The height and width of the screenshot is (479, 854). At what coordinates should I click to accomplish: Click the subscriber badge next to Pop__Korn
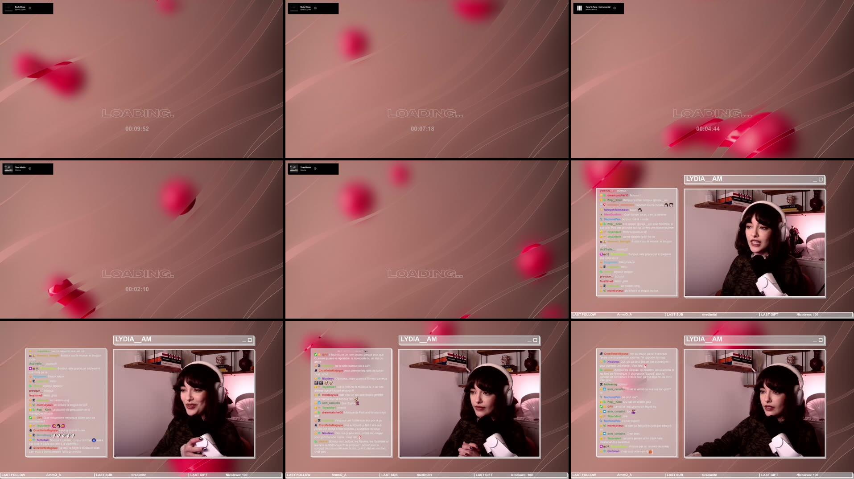pyautogui.click(x=601, y=200)
